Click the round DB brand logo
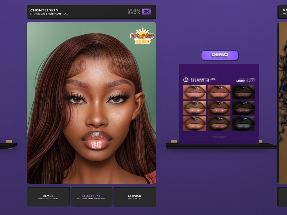 point(186,80)
